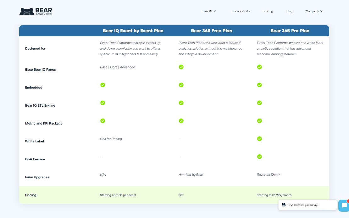Click the 'Base | Core | Advanced' text
The width and height of the screenshot is (349, 218).
[118, 67]
